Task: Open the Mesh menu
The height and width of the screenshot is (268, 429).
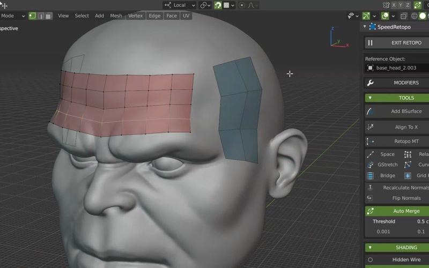Action: click(x=116, y=16)
